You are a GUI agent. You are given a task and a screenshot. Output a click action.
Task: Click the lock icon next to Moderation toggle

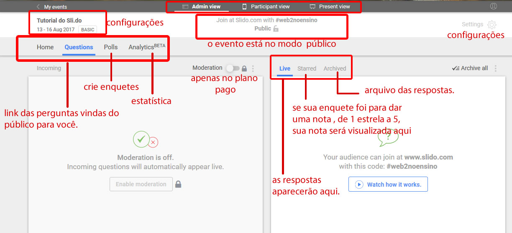[244, 68]
